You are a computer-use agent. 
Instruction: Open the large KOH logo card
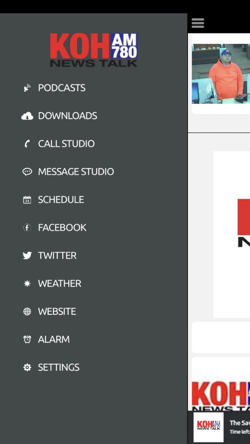(x=232, y=235)
